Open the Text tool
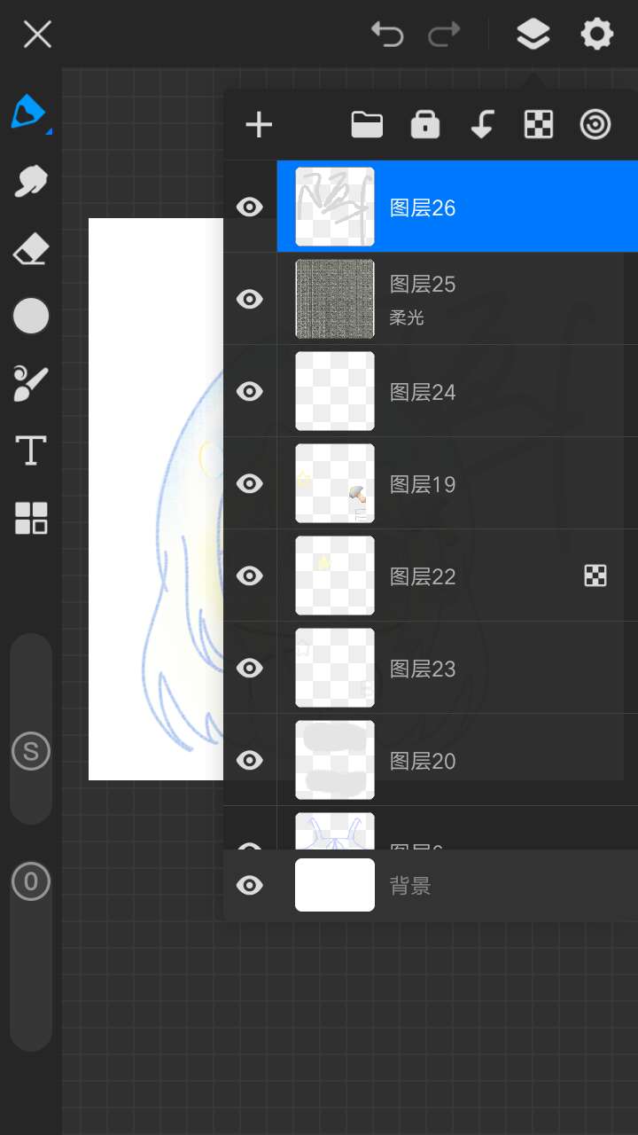Viewport: 638px width, 1135px height. pos(31,450)
